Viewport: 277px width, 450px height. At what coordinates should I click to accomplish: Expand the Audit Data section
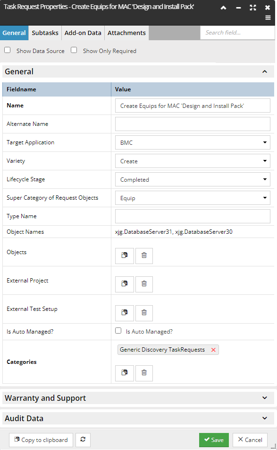point(138,418)
